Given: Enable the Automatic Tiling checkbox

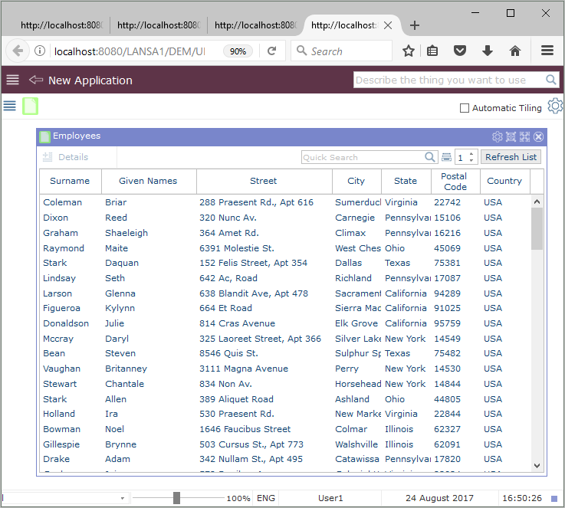Looking at the screenshot, I should [465, 108].
